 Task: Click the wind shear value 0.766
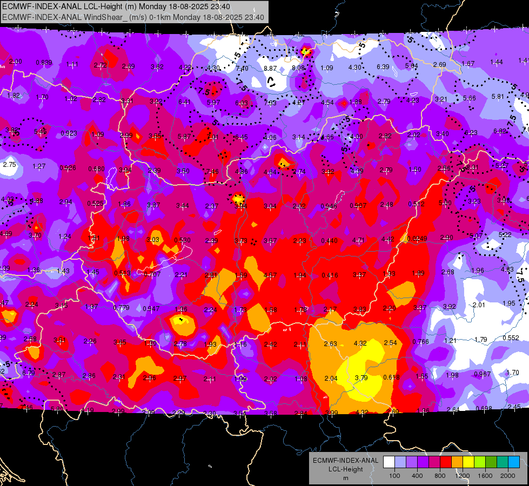pos(420,342)
